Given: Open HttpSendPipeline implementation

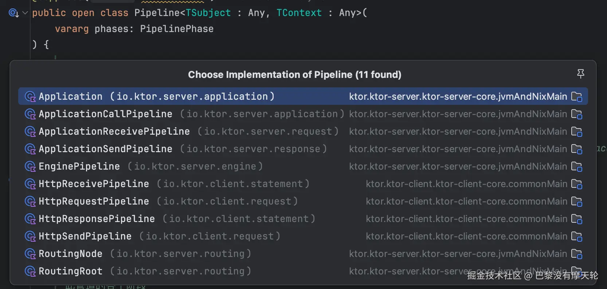Looking at the screenshot, I should (x=85, y=236).
